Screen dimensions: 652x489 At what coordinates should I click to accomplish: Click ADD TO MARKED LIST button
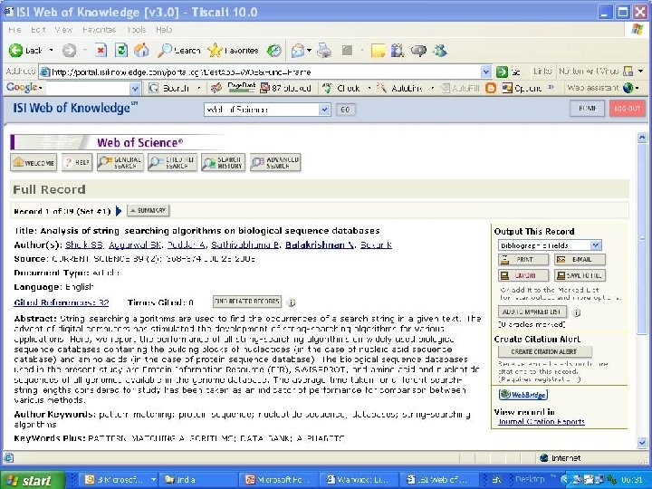pyautogui.click(x=532, y=312)
